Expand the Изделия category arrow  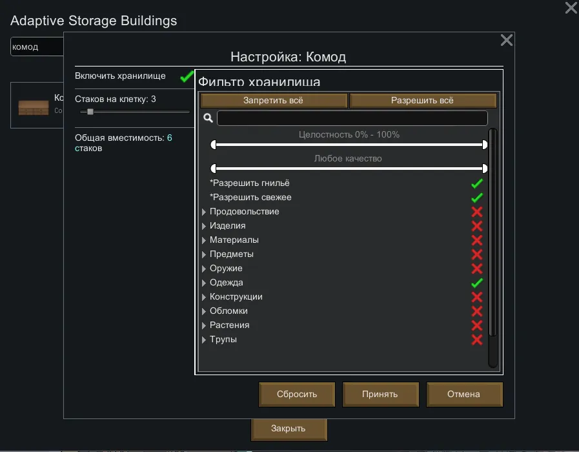tap(204, 226)
